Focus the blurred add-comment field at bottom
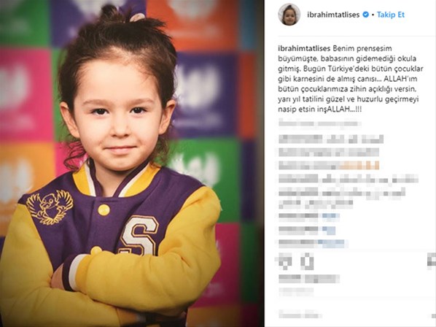The height and width of the screenshot is (327, 436). [300, 315]
